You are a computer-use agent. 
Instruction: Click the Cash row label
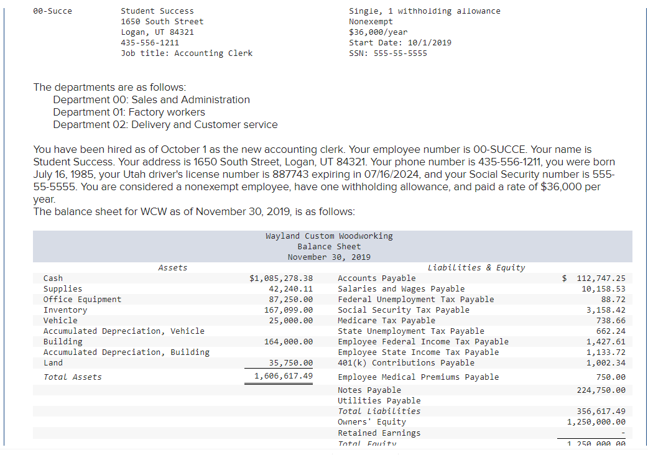(x=53, y=278)
